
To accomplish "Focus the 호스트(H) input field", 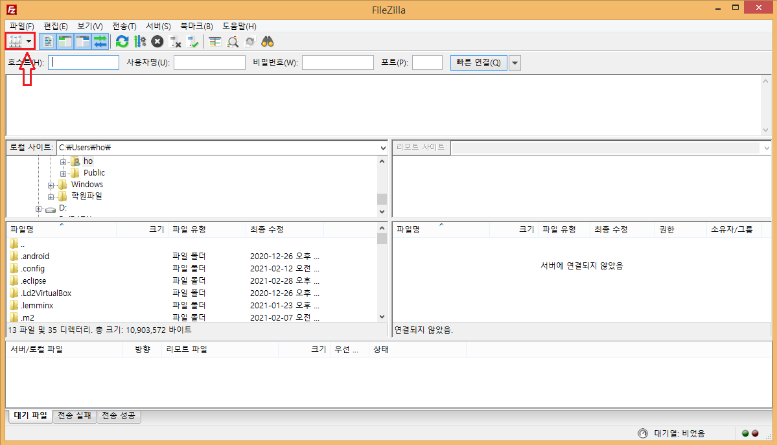I will [x=83, y=62].
